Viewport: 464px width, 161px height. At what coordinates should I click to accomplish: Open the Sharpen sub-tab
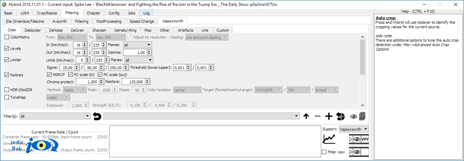(99, 30)
